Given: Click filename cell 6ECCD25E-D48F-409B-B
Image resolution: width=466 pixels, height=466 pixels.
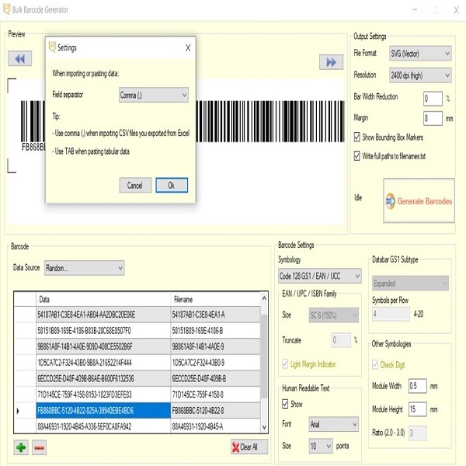Looking at the screenshot, I should click(x=215, y=379).
